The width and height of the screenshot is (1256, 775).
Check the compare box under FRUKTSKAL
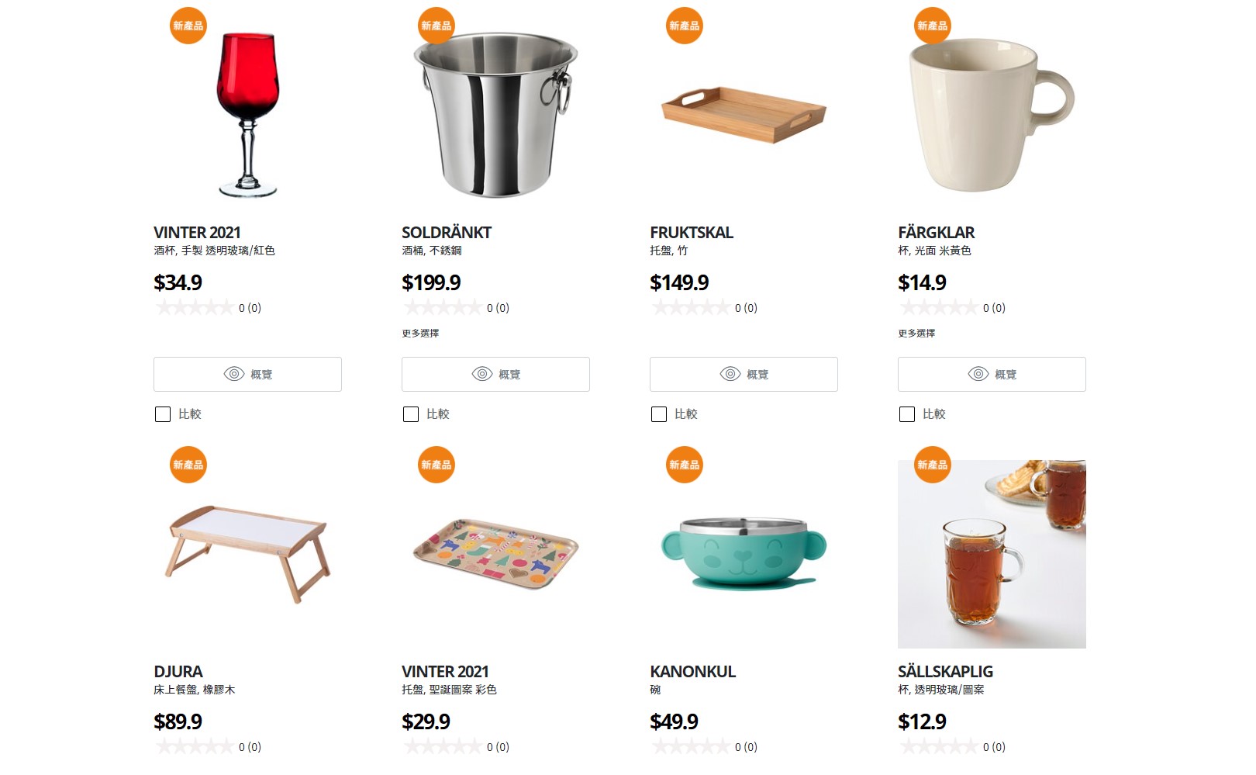(x=659, y=414)
